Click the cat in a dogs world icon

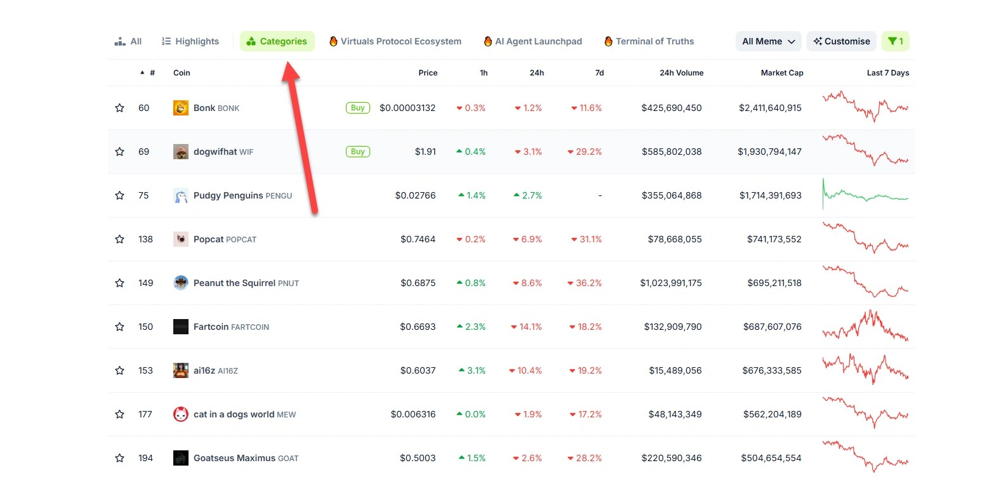181,414
